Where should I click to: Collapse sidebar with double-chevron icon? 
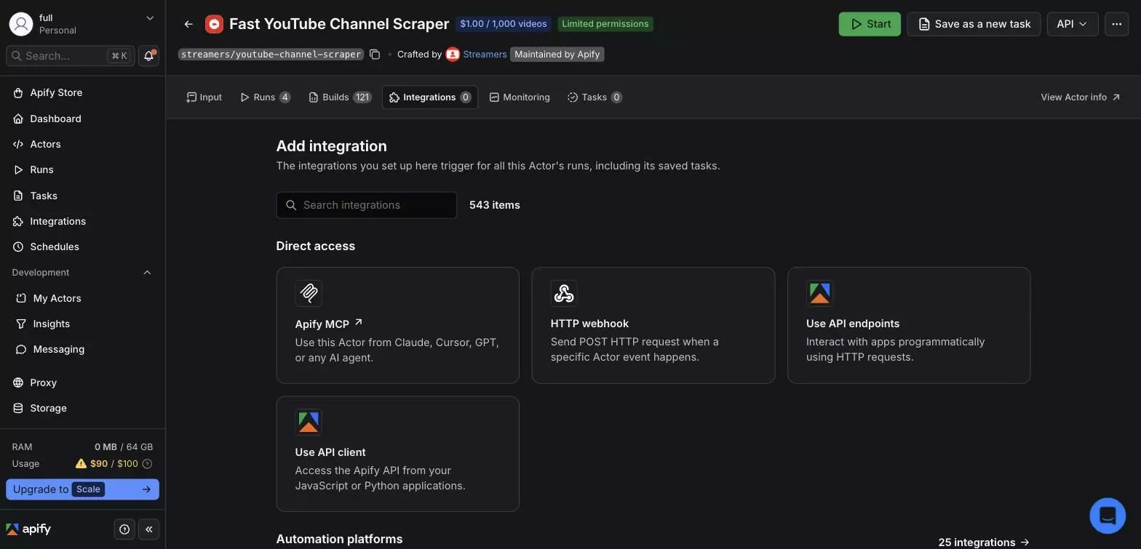pos(149,529)
